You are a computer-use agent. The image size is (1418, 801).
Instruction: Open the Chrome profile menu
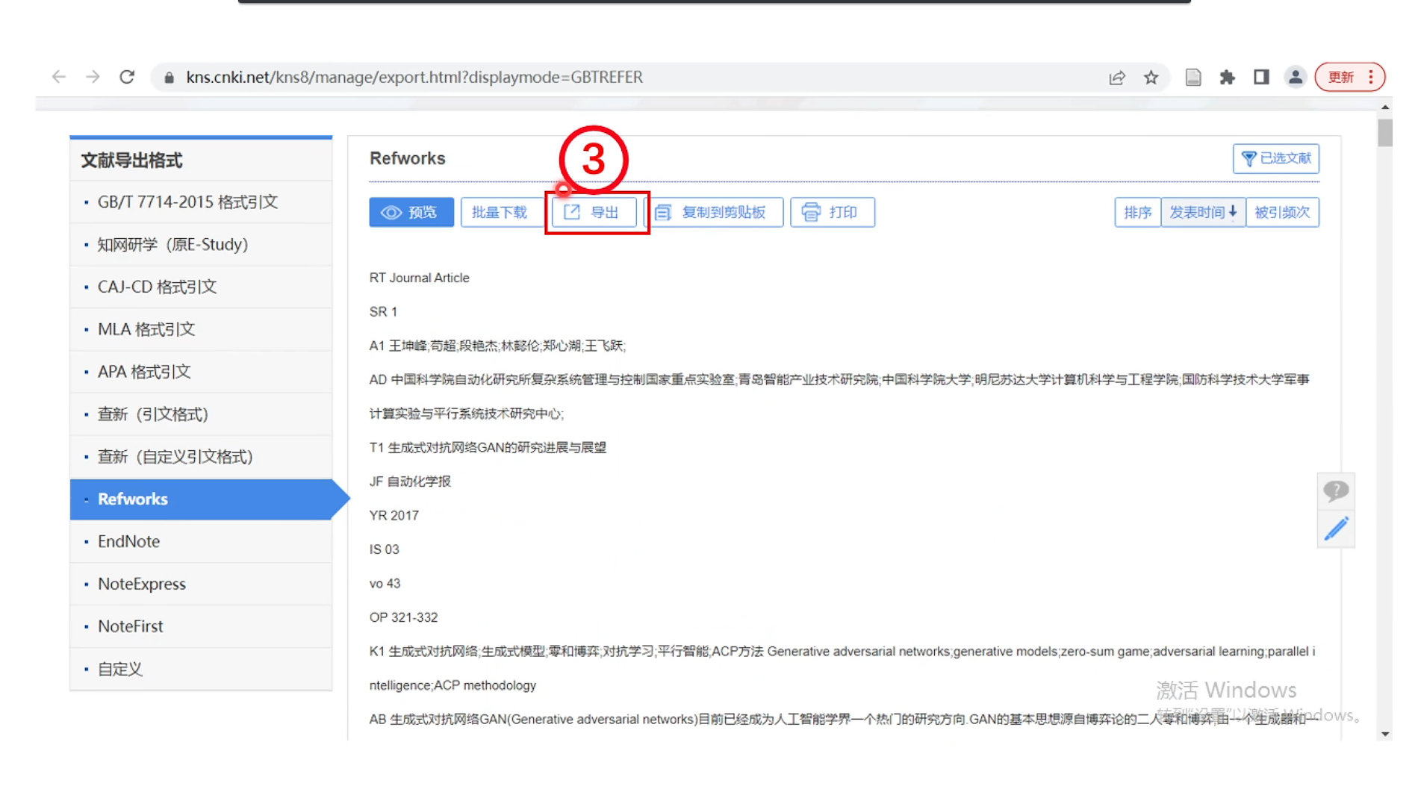click(x=1295, y=77)
